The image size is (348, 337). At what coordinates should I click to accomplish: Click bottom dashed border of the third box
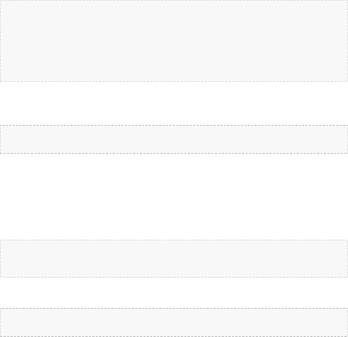(174, 277)
